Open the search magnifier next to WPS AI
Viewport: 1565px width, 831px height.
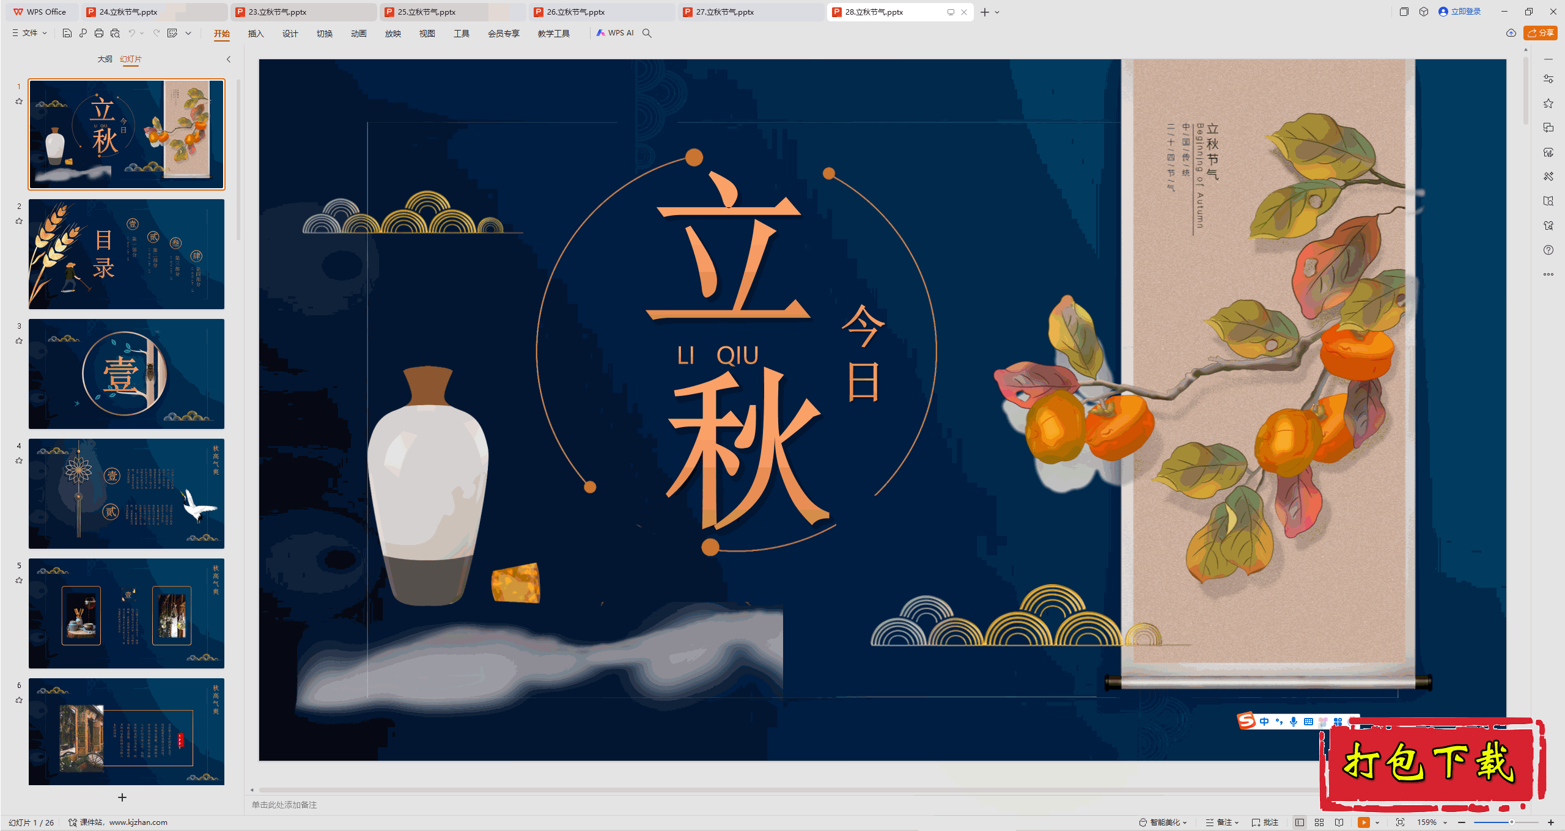pyautogui.click(x=647, y=33)
